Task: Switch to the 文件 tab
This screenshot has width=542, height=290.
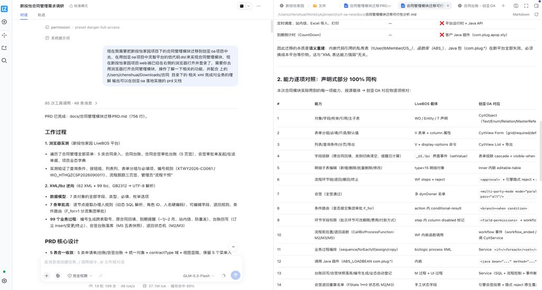Action: pos(319,6)
